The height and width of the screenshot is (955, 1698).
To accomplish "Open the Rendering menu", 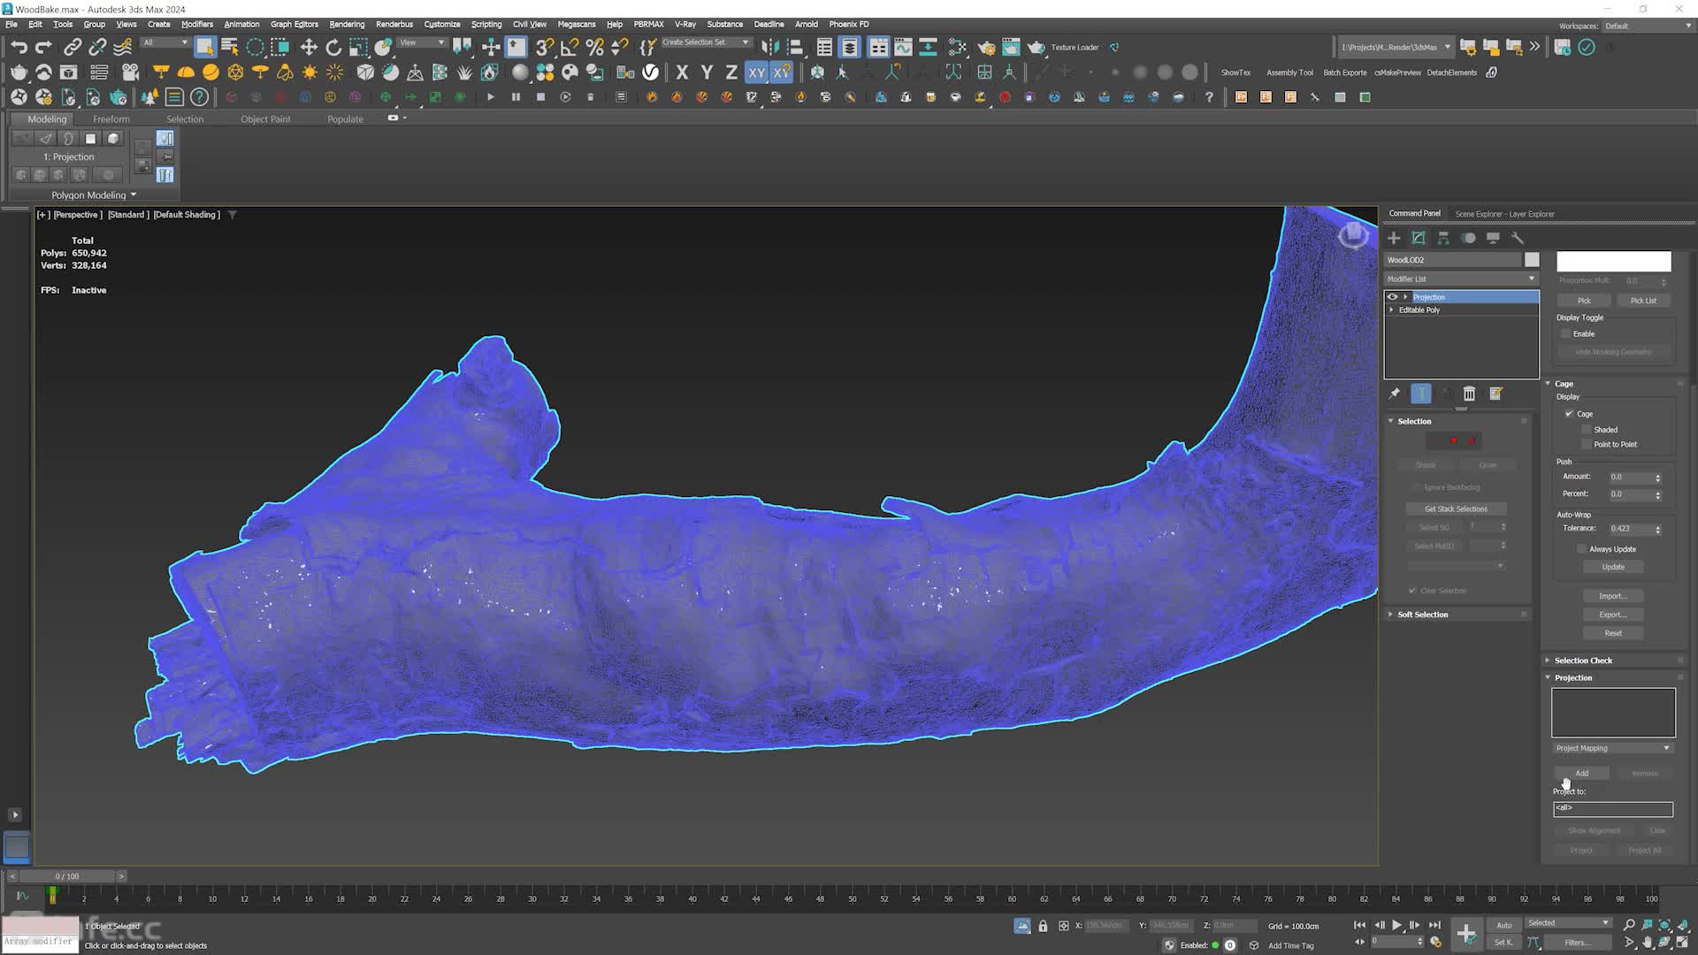I will (x=347, y=25).
